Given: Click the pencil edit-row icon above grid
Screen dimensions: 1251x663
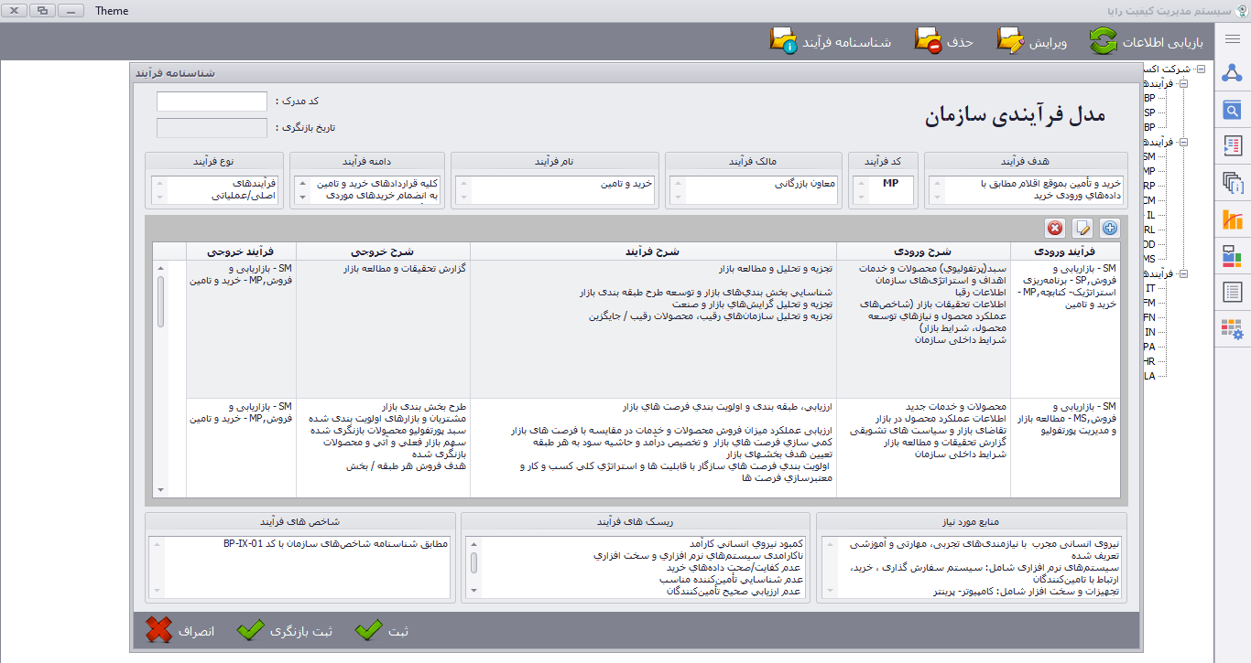Looking at the screenshot, I should (1082, 229).
